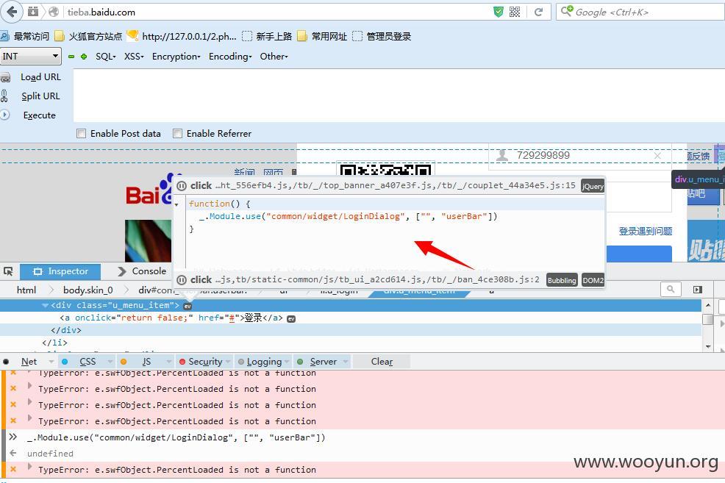Open the 火狐官方站点 bookmark folder
The image size is (725, 483).
coord(88,37)
